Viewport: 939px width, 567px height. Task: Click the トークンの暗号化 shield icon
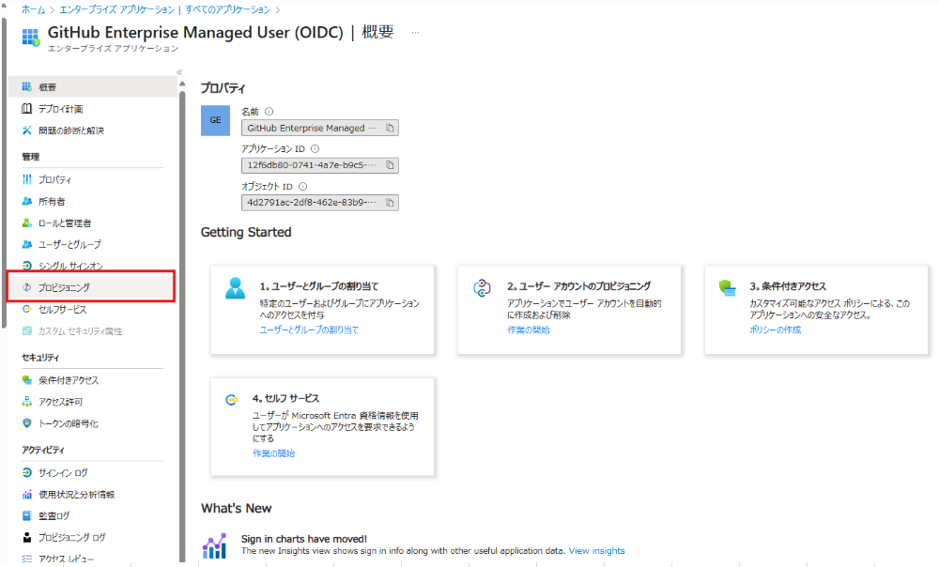click(x=27, y=423)
